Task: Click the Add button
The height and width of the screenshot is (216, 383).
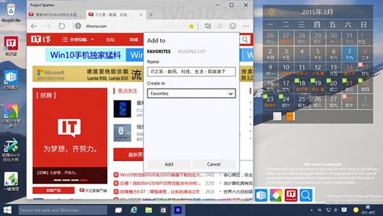Action: pyautogui.click(x=169, y=164)
